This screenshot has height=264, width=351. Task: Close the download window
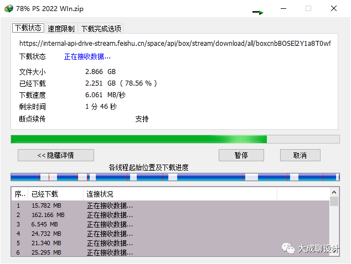(x=334, y=8)
